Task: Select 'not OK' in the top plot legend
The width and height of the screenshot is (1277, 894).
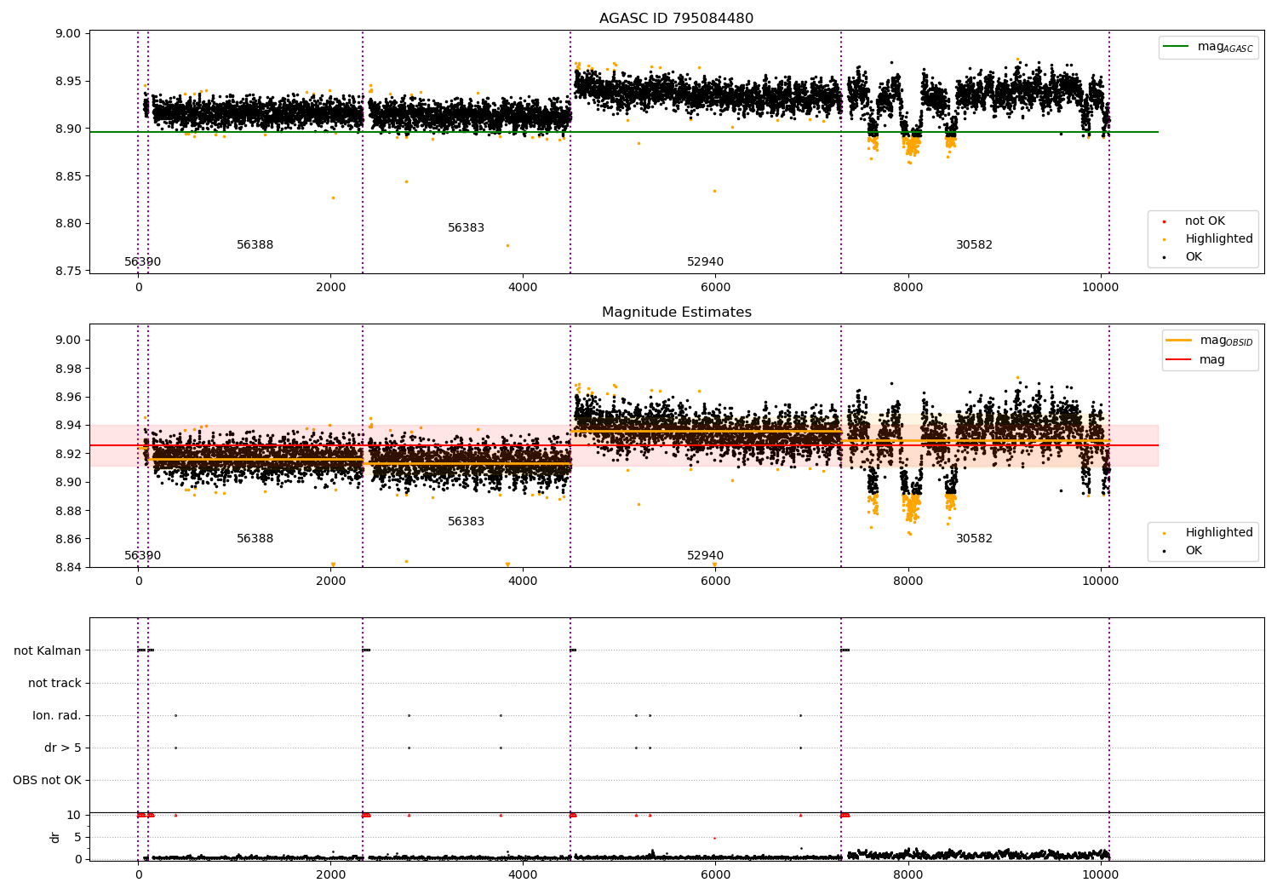Action: tap(1204, 221)
